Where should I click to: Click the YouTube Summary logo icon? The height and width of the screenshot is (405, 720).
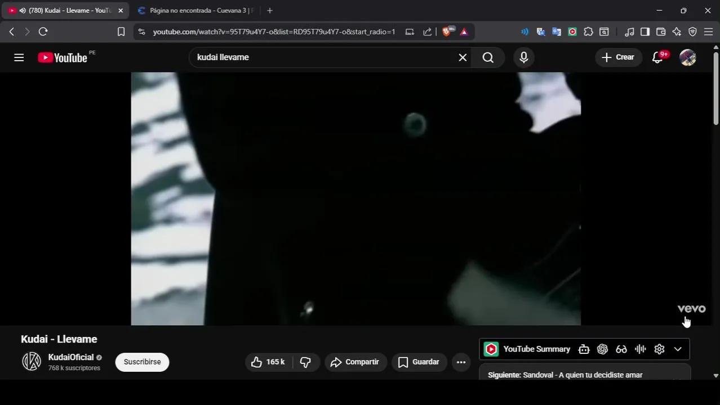point(491,349)
